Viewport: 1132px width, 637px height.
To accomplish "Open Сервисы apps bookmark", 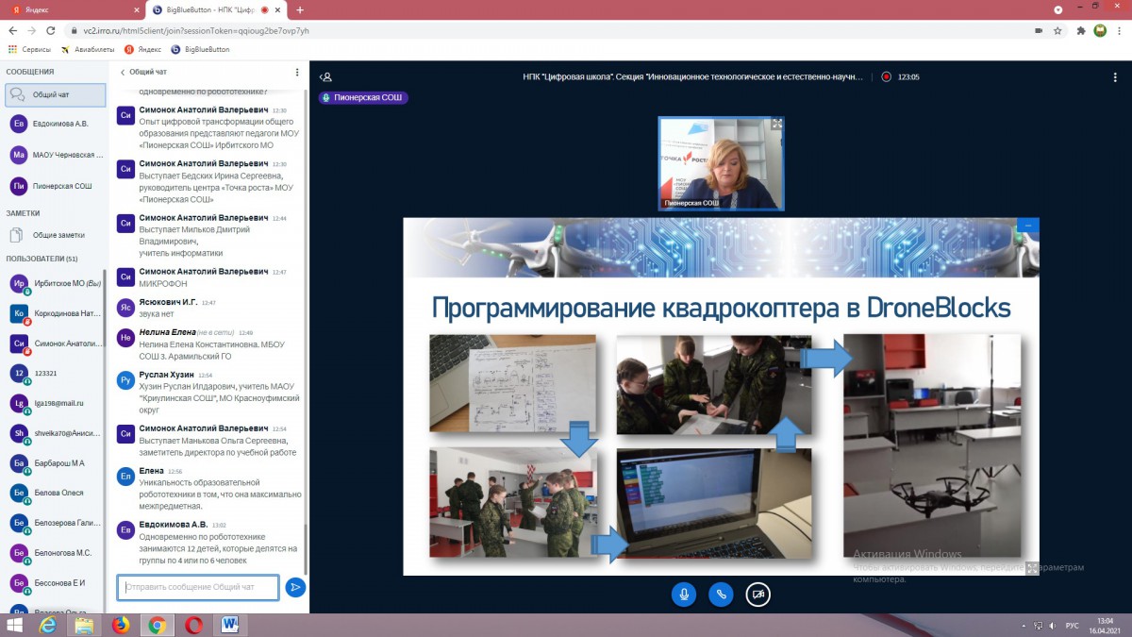I will coord(30,49).
